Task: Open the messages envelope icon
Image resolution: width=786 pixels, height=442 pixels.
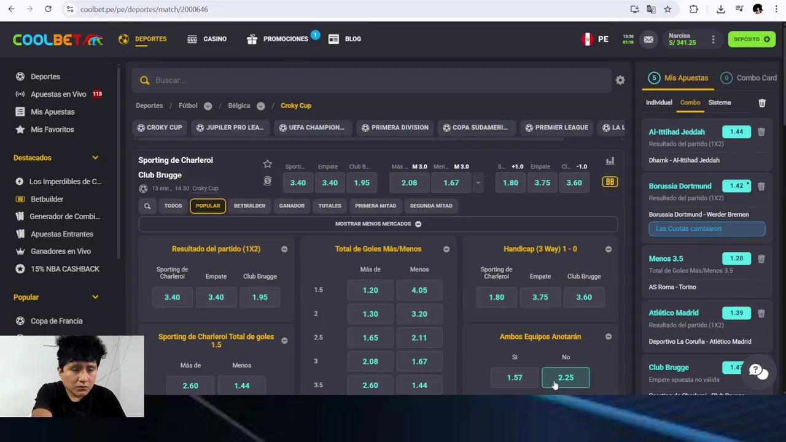Action: point(648,39)
